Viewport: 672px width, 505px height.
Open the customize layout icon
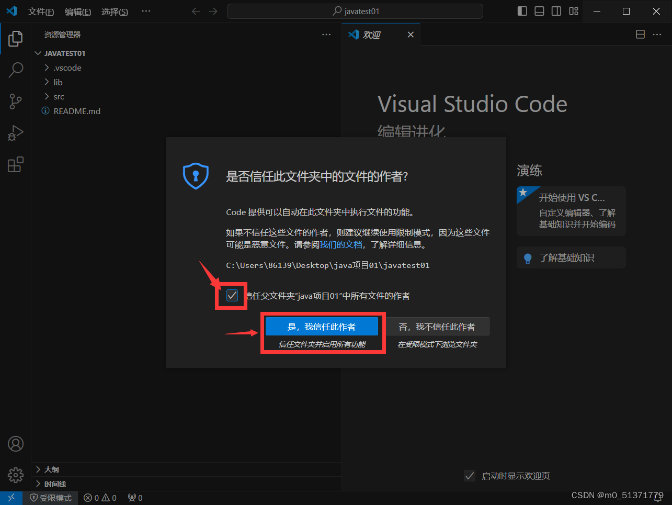574,11
